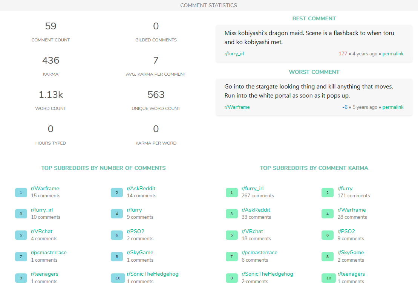Viewport: 418px width, 299px height.
Task: Click the Hours Typed label
Action: 51,143
